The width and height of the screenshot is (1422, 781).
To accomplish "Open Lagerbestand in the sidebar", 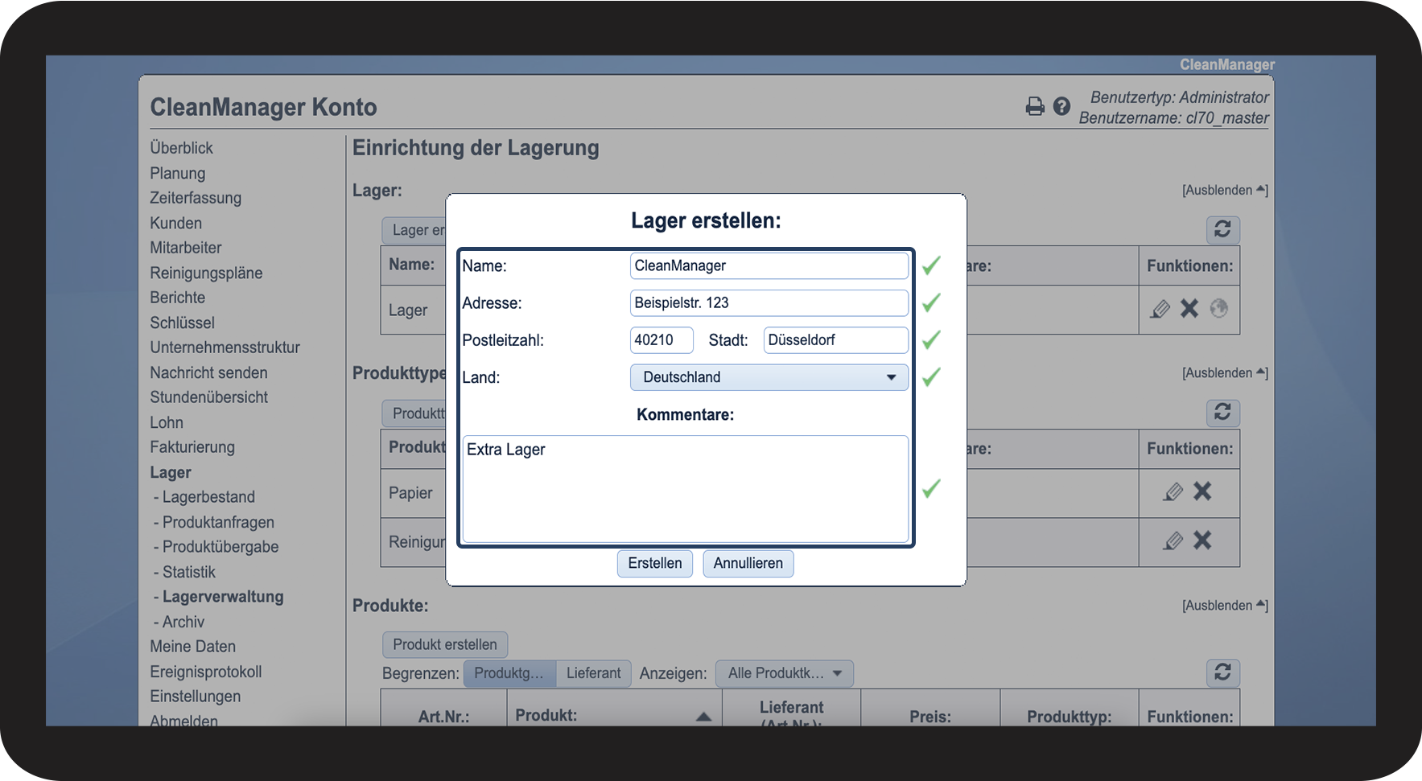I will coord(208,497).
